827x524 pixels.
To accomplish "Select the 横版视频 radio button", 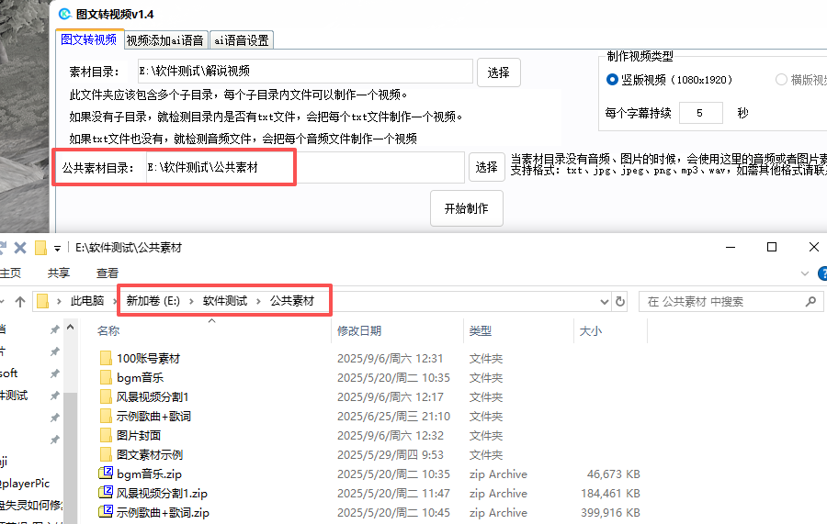I will click(782, 80).
